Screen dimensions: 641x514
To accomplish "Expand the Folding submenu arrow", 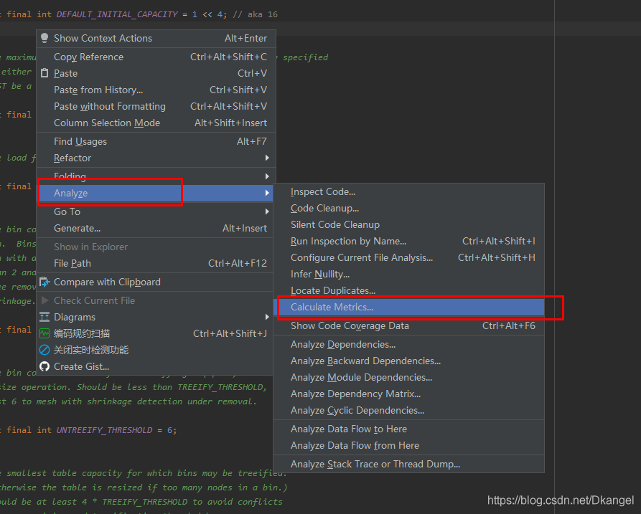I will pyautogui.click(x=267, y=176).
